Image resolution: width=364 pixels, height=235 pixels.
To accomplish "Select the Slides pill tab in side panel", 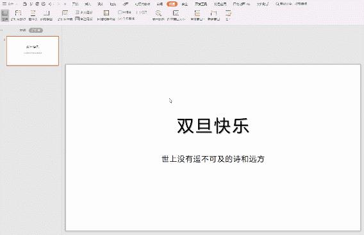I will (36, 30).
